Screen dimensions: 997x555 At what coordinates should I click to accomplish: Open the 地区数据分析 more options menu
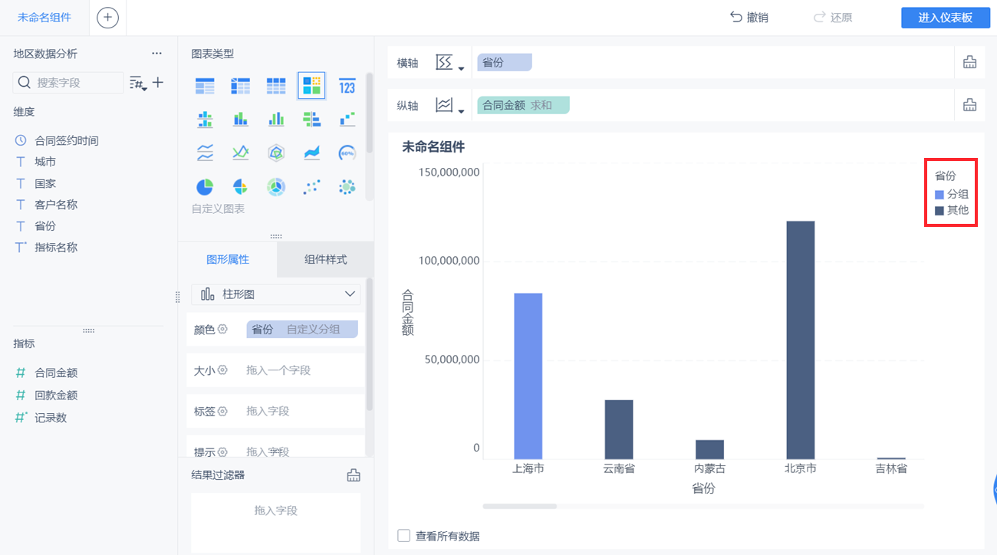click(157, 53)
